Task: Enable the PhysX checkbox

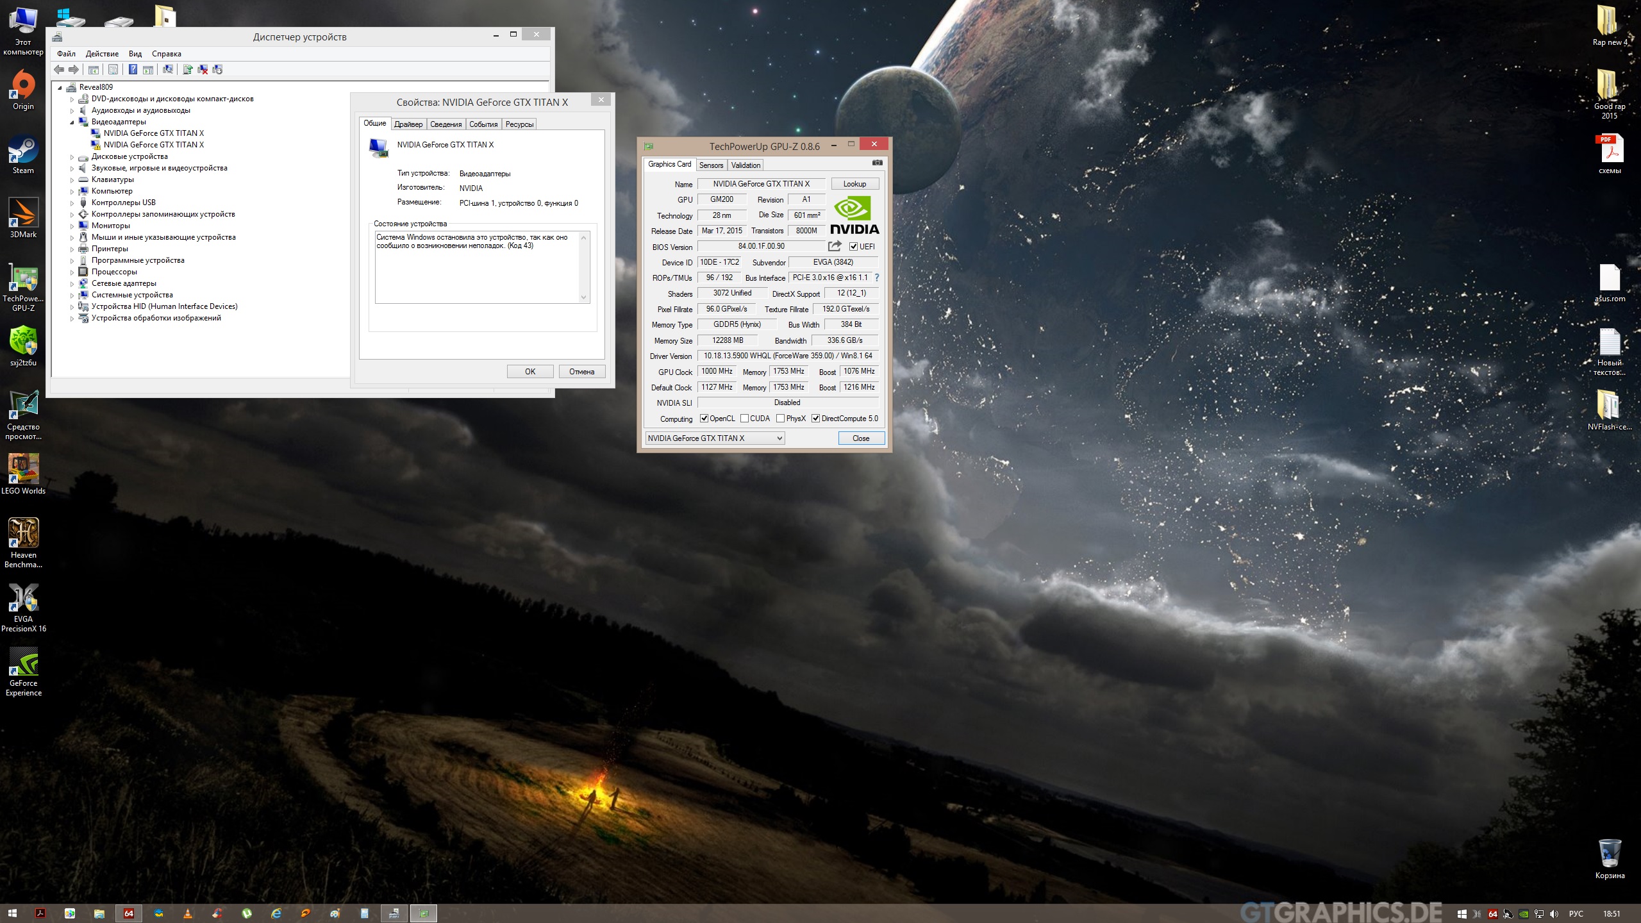Action: click(x=780, y=419)
